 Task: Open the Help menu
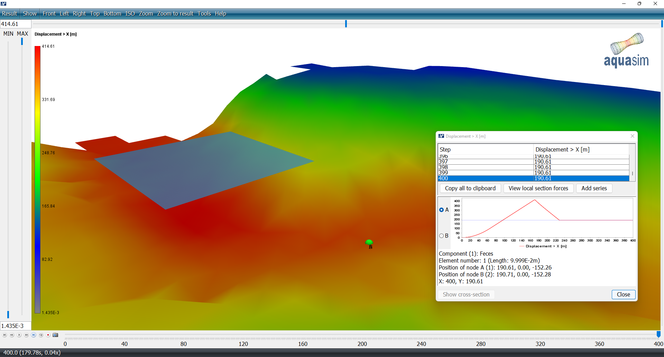click(x=220, y=13)
